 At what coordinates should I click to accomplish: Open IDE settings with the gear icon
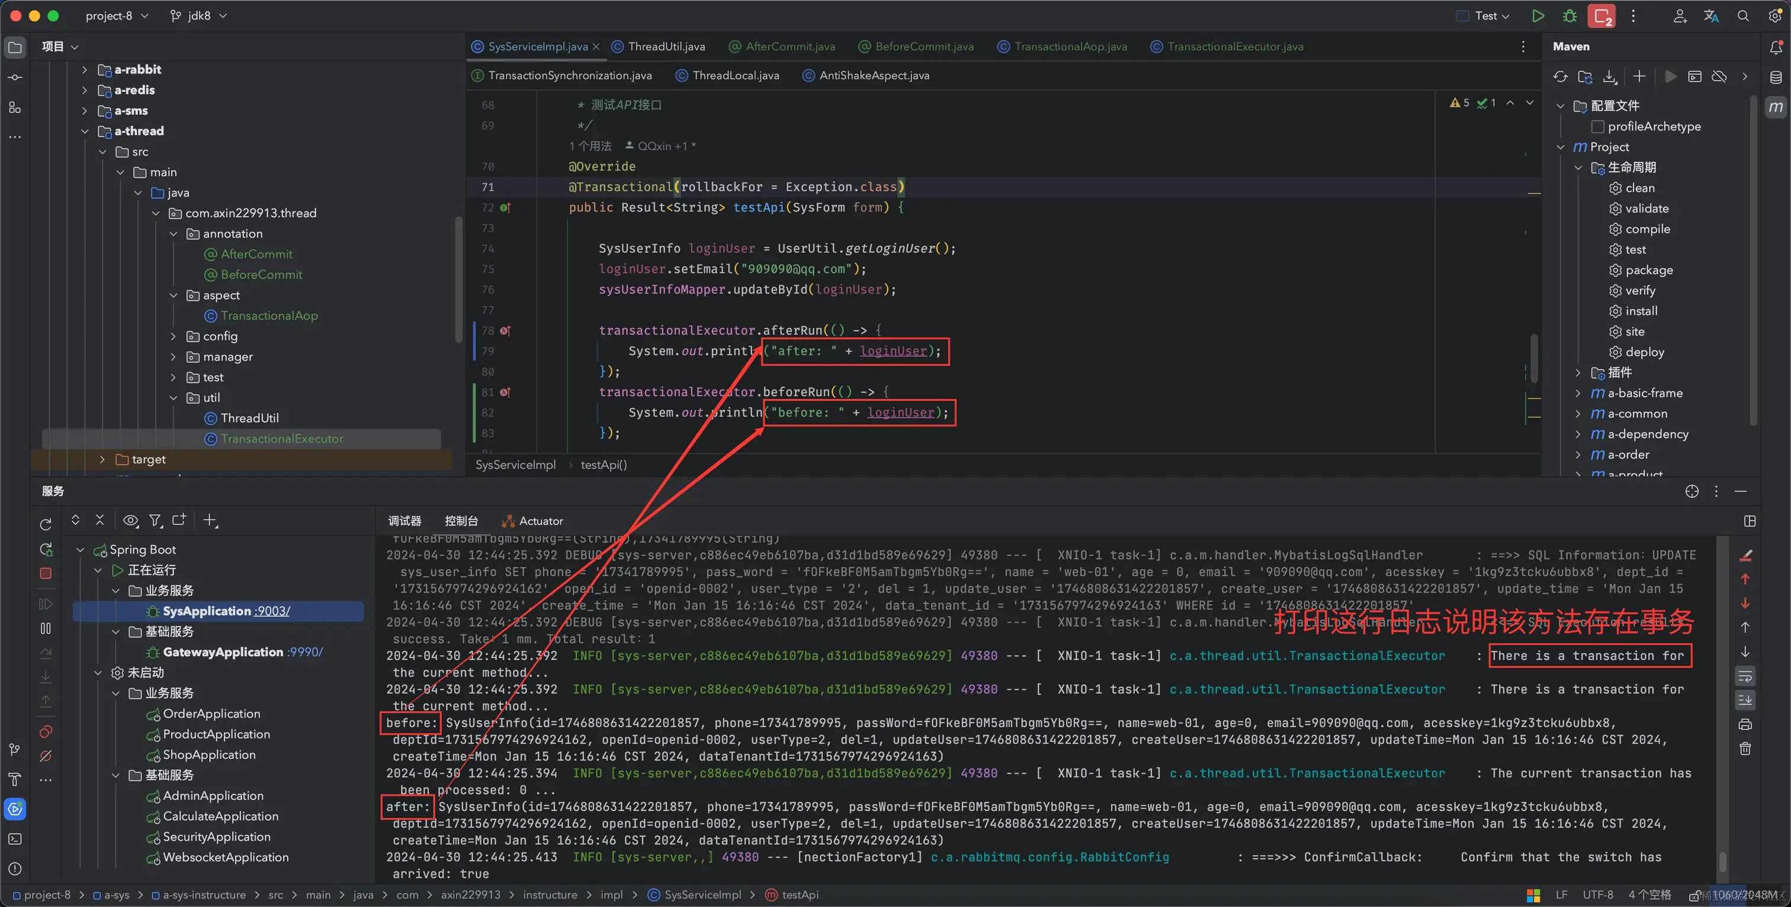(1775, 16)
